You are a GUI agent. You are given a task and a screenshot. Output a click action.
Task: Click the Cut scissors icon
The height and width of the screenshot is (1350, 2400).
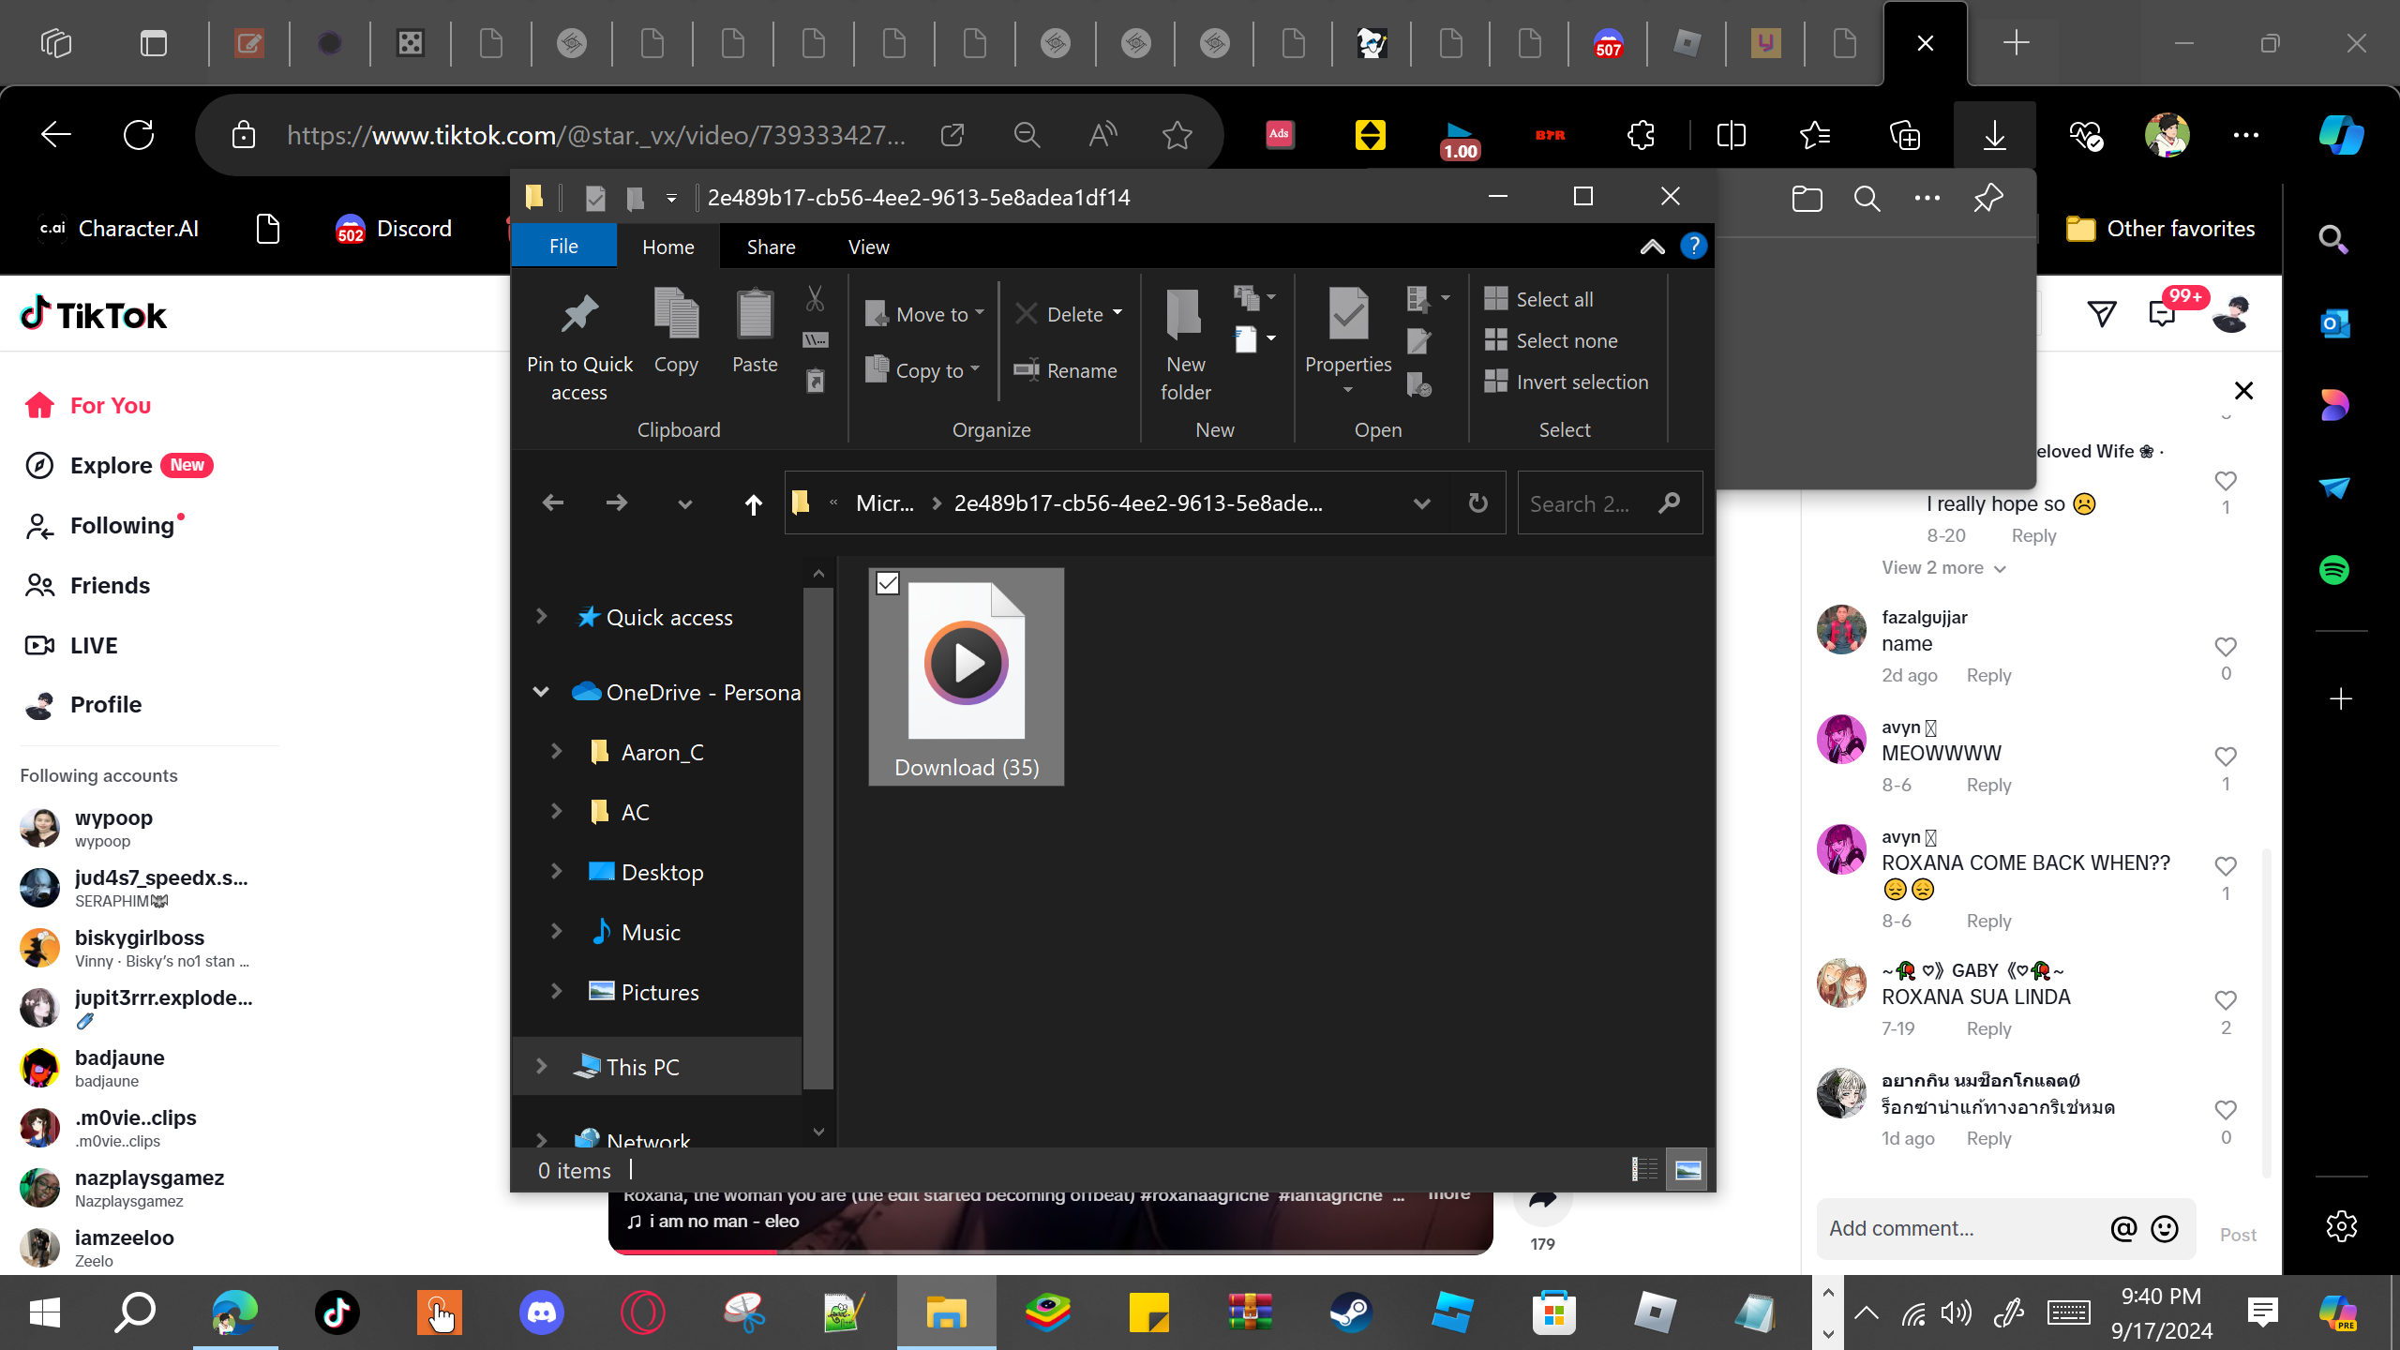[815, 299]
